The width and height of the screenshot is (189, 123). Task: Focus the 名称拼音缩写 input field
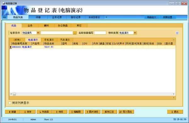pyautogui.click(x=100, y=33)
